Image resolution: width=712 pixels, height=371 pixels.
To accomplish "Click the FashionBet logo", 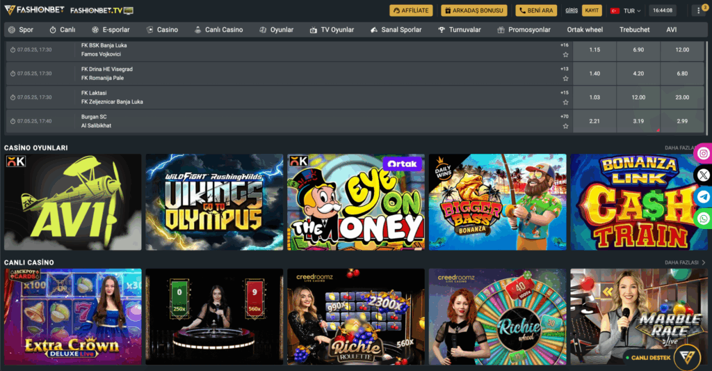I will point(35,10).
